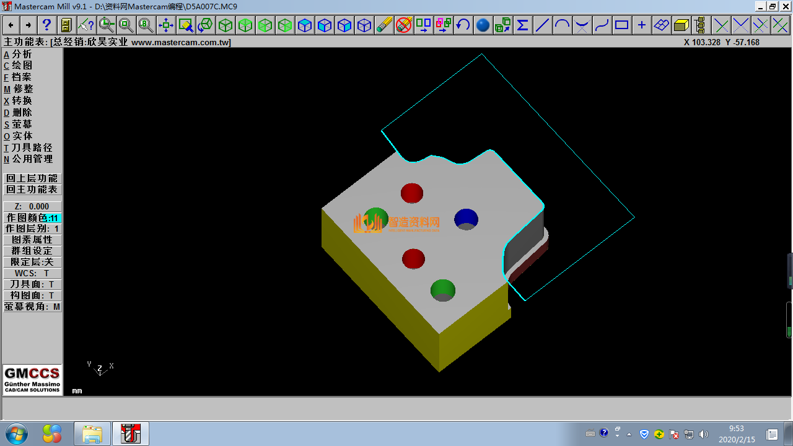Image resolution: width=793 pixels, height=446 pixels.
Task: Toggle the 限定层 level limit setting
Action: [32, 262]
